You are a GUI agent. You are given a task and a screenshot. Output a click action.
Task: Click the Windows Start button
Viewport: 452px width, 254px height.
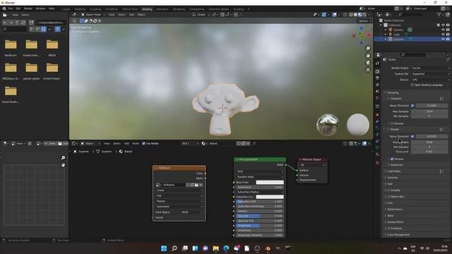click(164, 248)
